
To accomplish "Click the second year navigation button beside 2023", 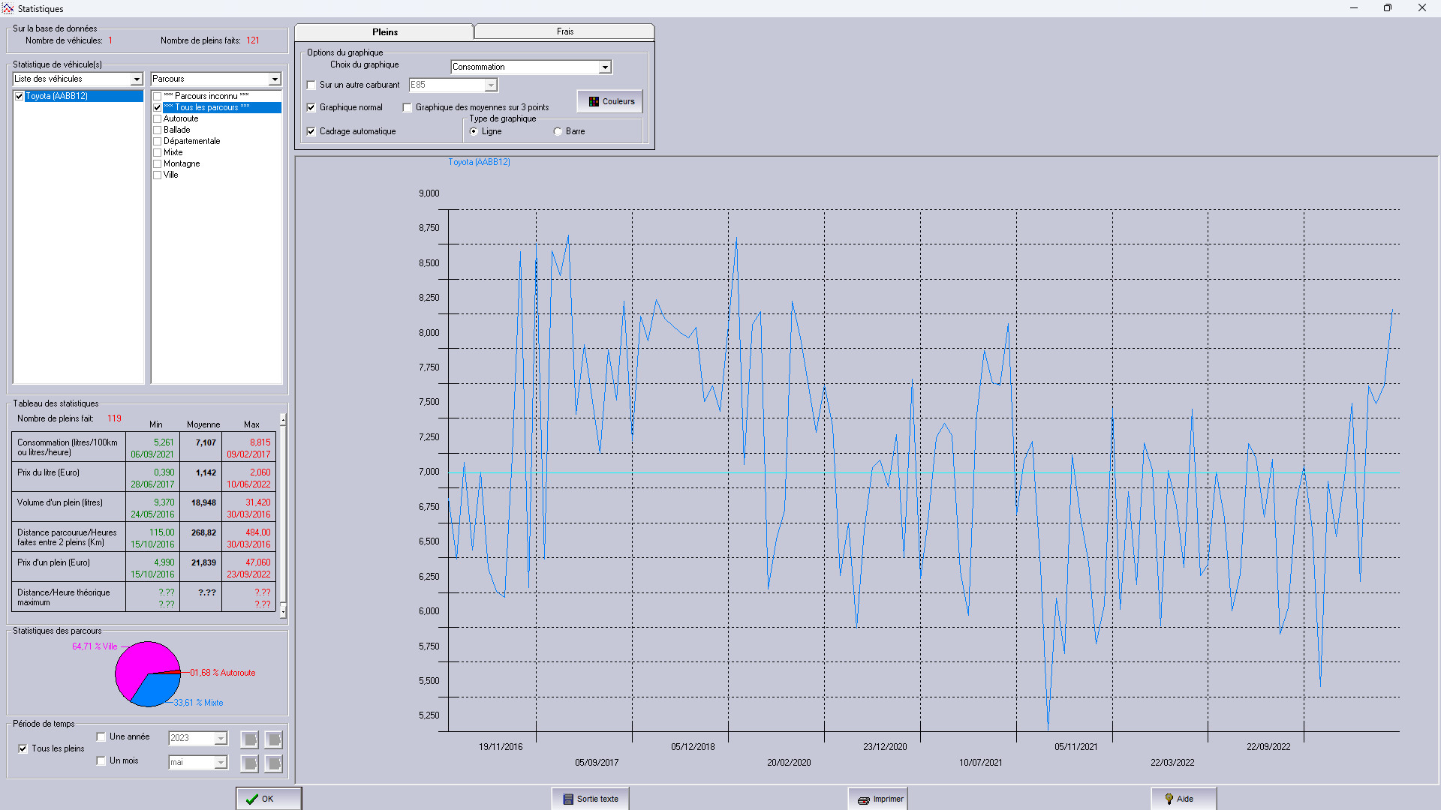I will (273, 739).
